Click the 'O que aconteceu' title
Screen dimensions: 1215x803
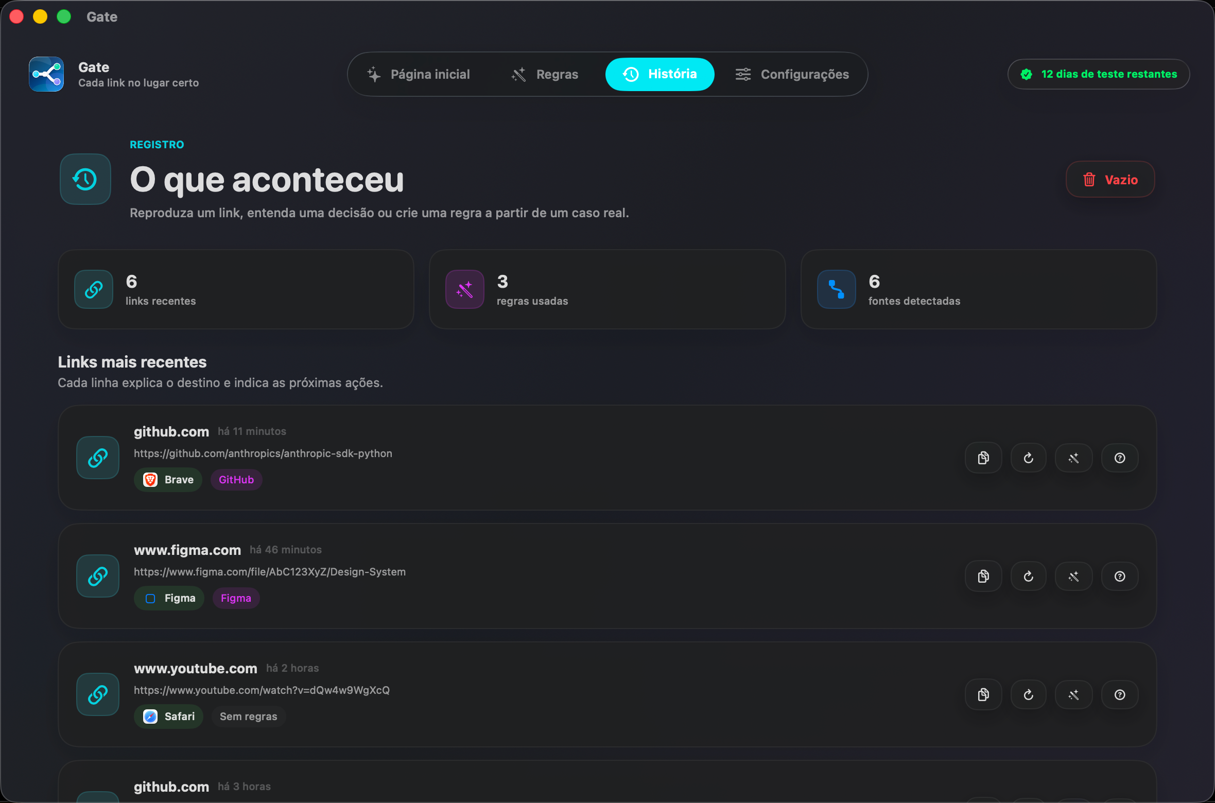click(267, 180)
